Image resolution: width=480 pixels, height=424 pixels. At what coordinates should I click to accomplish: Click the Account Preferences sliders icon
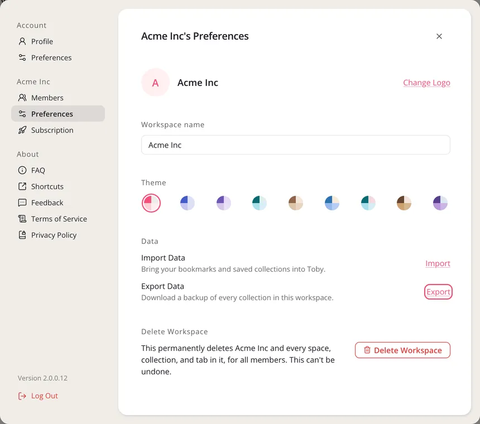(22, 57)
